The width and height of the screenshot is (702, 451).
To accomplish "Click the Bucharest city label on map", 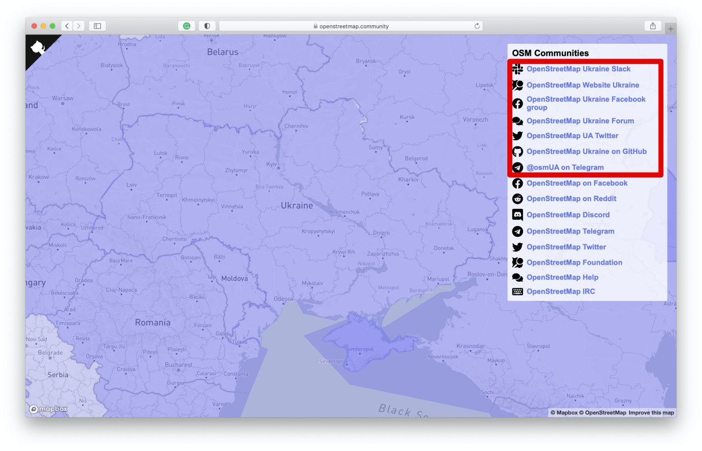I will (178, 364).
